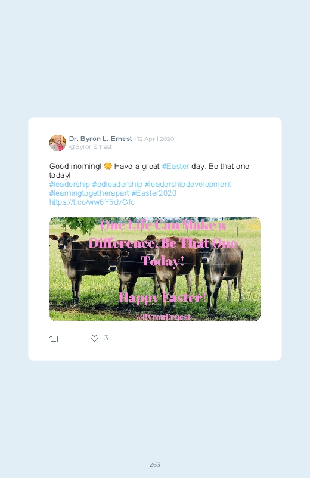Open the #Easter hashtag

[176, 167]
